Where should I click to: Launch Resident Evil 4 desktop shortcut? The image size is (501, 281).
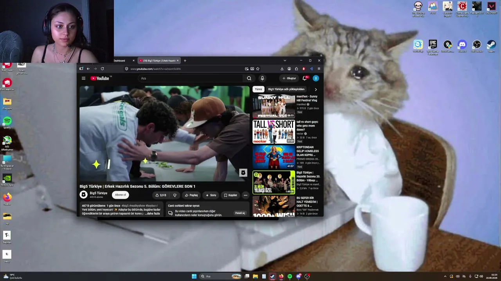click(477, 9)
